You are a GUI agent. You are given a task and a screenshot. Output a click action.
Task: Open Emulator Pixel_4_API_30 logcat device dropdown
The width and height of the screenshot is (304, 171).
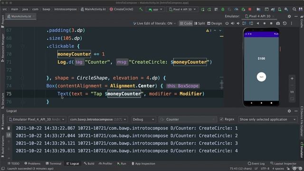click(37, 119)
